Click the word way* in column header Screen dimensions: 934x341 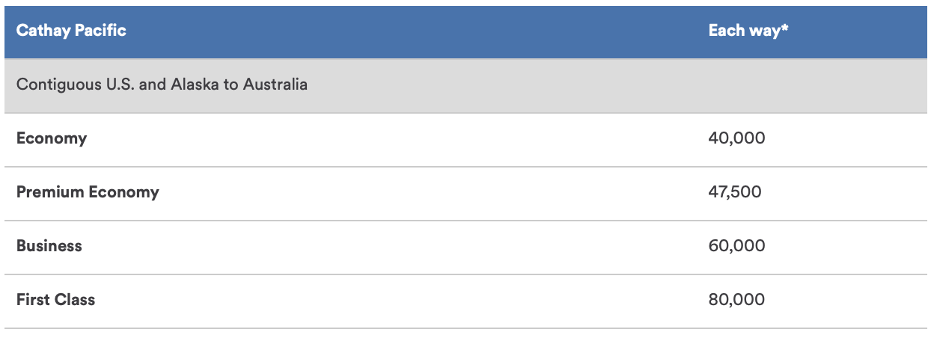click(x=767, y=31)
